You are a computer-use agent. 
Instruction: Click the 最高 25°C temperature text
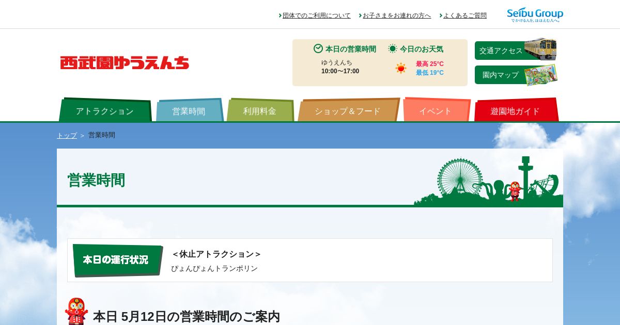(x=430, y=64)
